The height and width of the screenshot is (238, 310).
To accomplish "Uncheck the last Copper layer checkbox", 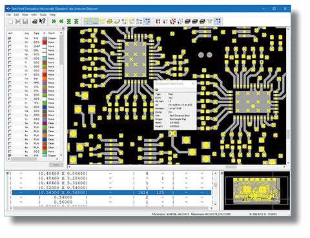I will coord(10,155).
